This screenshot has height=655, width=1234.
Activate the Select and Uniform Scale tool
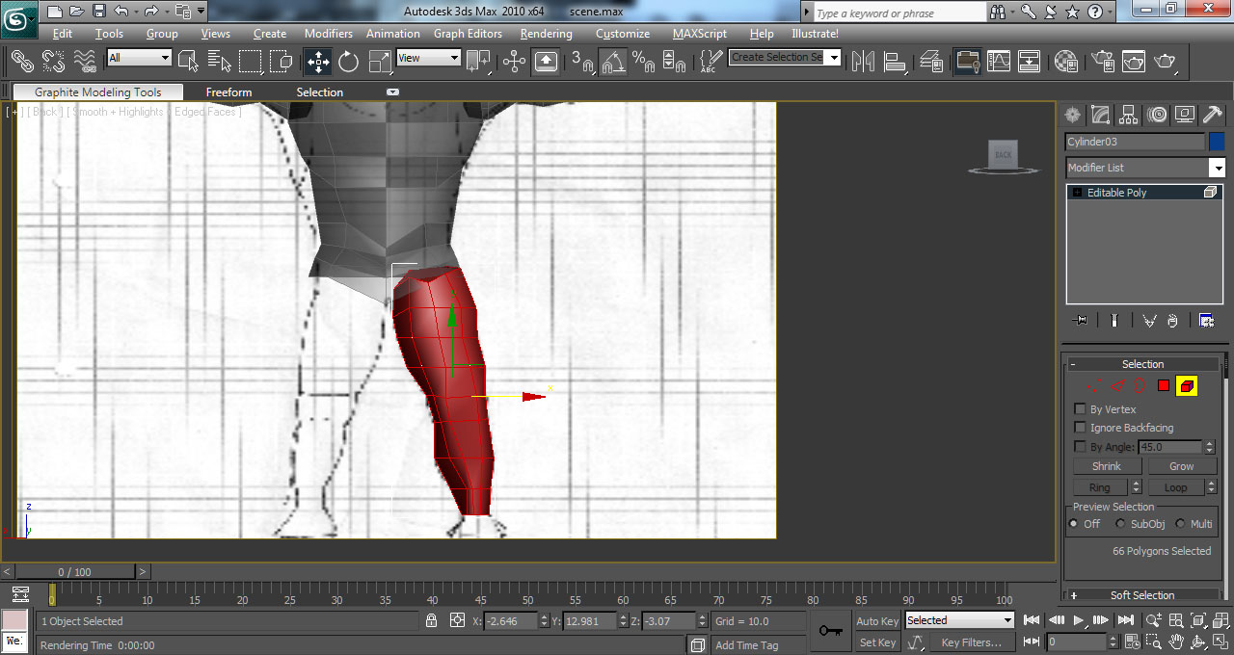click(380, 62)
